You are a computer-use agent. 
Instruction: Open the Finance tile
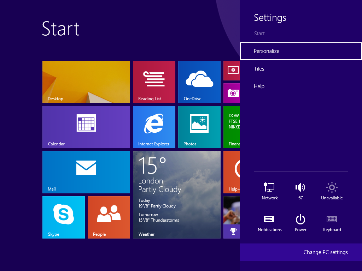(x=232, y=127)
